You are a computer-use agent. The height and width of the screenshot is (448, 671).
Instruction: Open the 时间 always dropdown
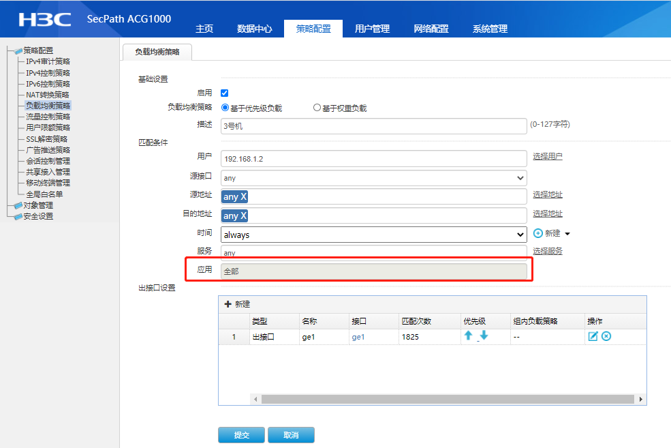tap(374, 235)
